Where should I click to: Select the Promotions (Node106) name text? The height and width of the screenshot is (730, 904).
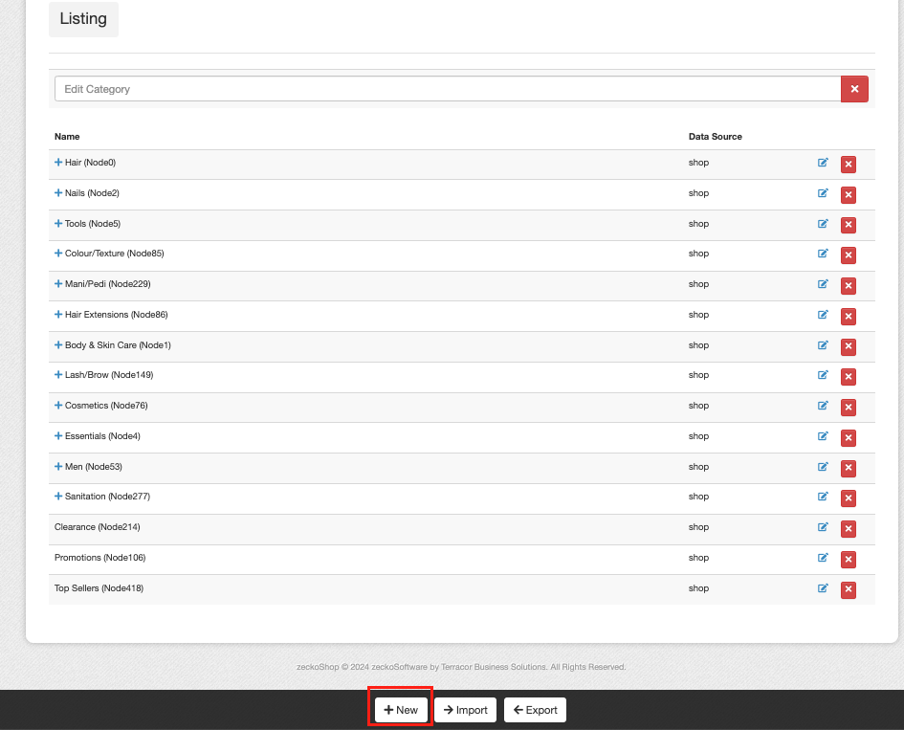tap(99, 558)
